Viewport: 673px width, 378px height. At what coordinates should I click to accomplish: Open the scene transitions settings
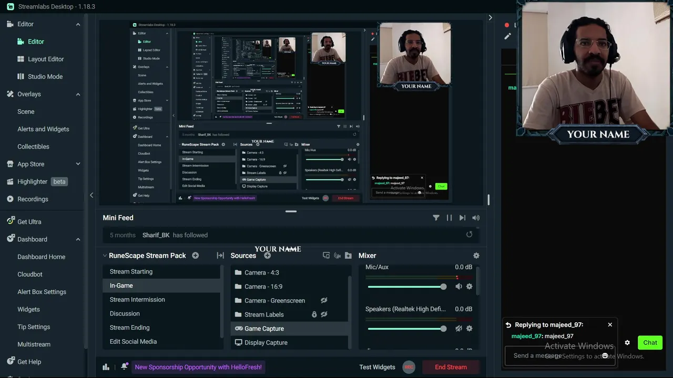pos(220,256)
